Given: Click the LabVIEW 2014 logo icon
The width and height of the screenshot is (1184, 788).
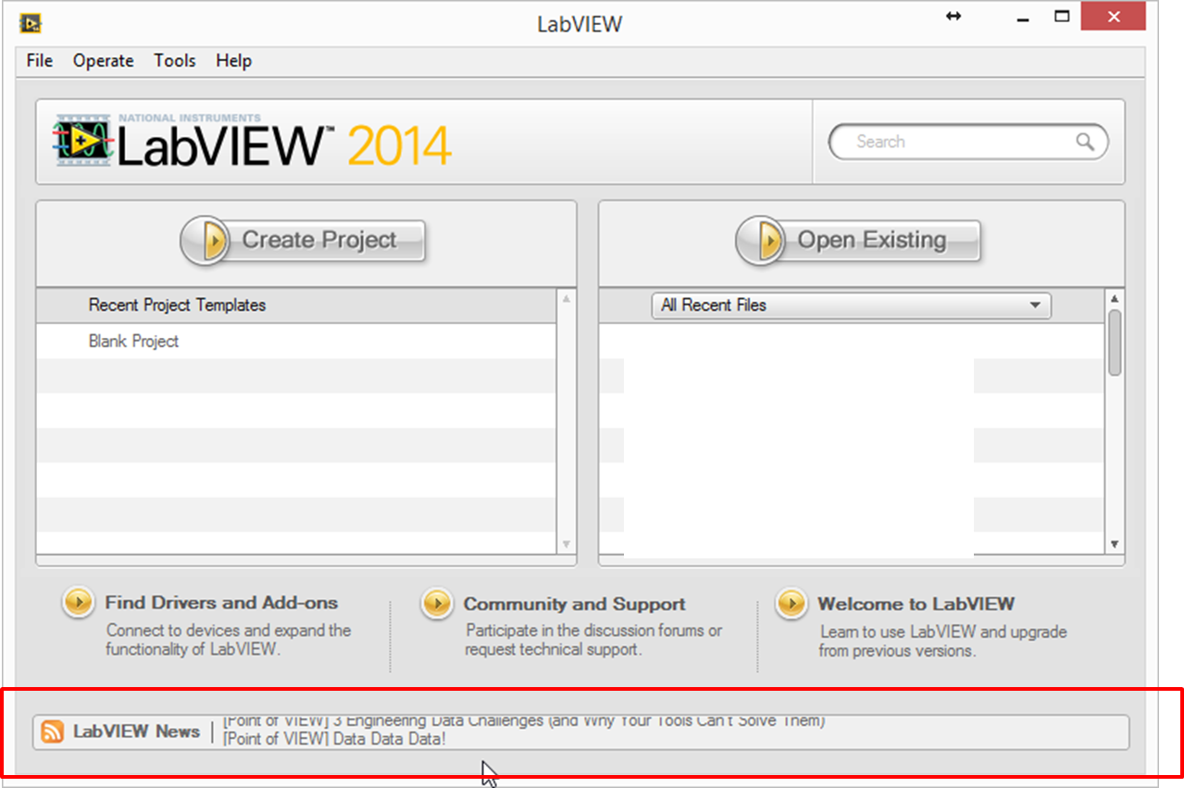Looking at the screenshot, I should (x=83, y=141).
